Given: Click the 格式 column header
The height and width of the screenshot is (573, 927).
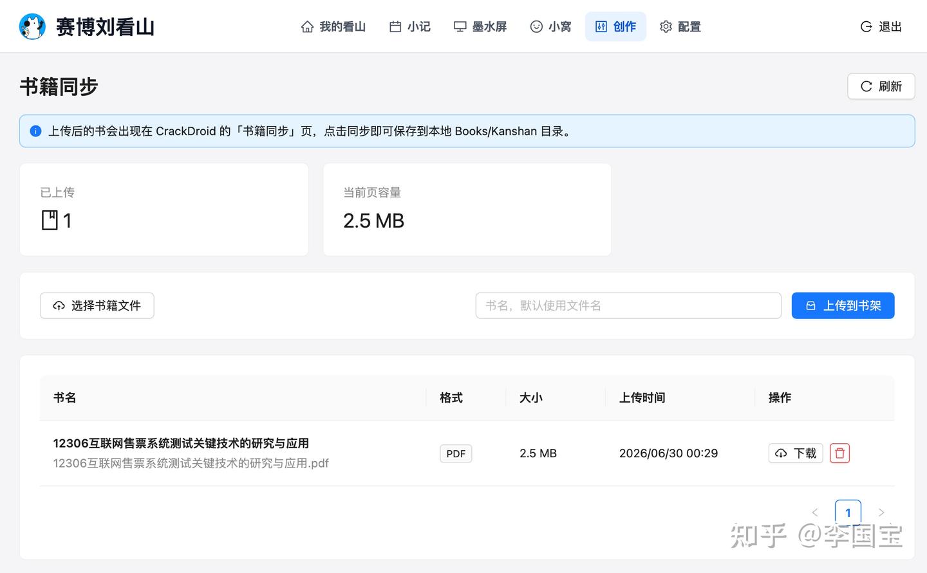Looking at the screenshot, I should click(x=451, y=397).
